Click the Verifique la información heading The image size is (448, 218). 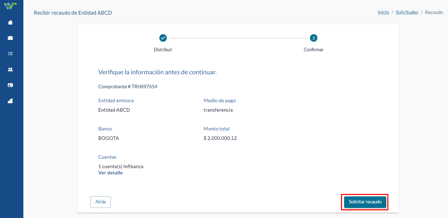pos(158,72)
